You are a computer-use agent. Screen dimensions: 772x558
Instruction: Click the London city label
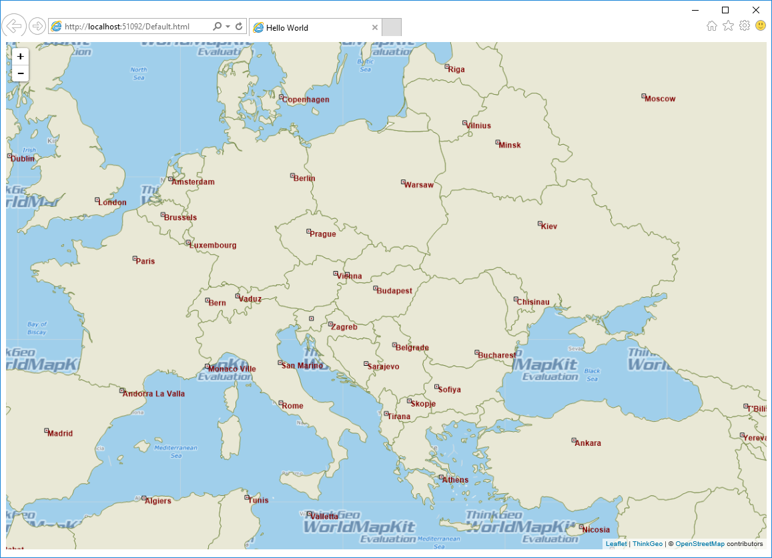[112, 202]
